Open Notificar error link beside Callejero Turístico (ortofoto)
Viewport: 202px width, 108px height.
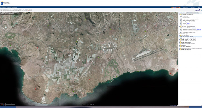coord(199,29)
